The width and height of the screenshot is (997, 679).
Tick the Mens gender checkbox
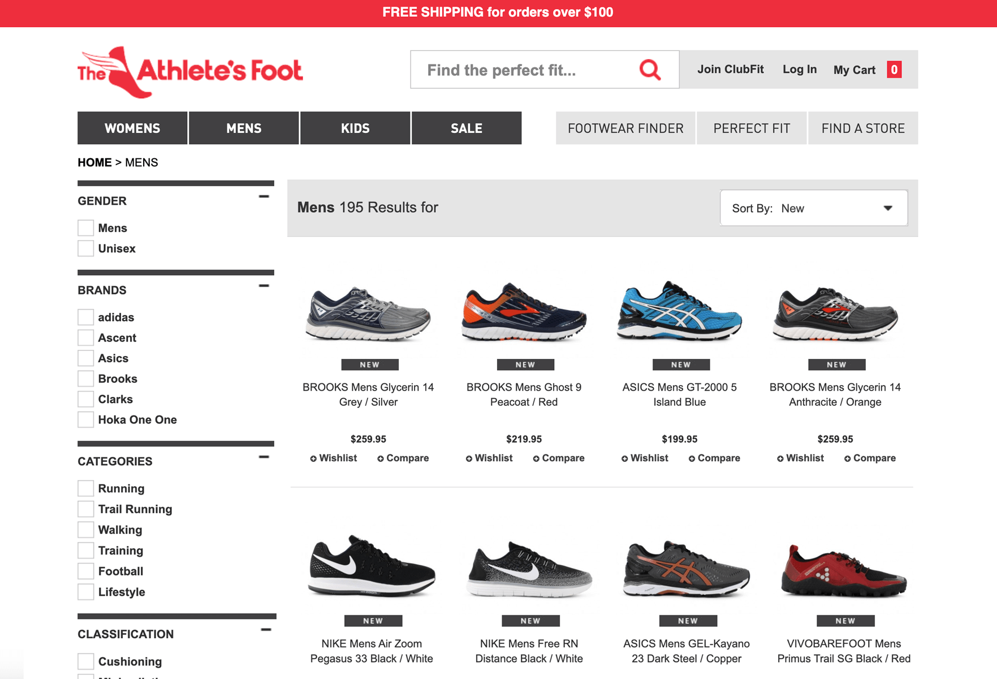[x=86, y=228]
